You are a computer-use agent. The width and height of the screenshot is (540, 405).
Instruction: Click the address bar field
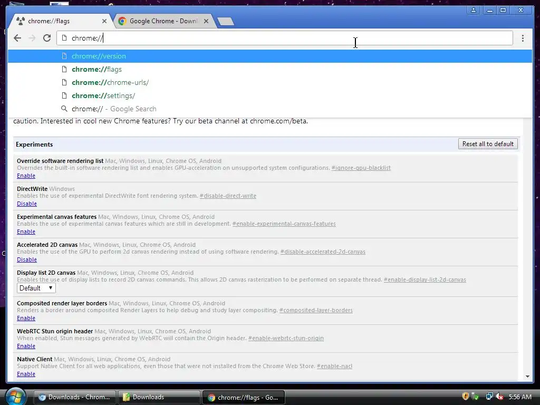[284, 38]
